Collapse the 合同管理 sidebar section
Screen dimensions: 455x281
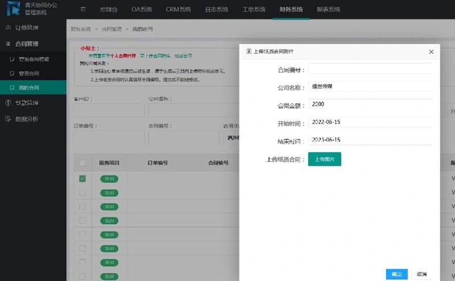pyautogui.click(x=33, y=44)
